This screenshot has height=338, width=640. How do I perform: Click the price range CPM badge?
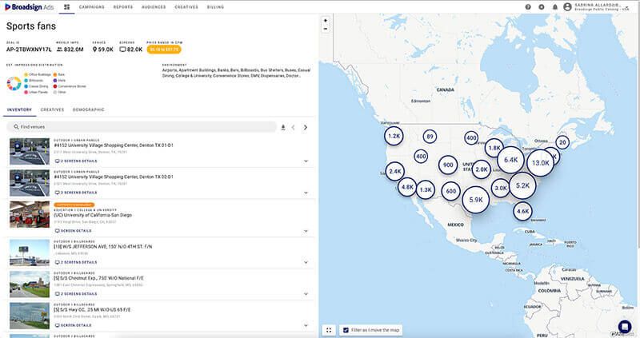(164, 50)
